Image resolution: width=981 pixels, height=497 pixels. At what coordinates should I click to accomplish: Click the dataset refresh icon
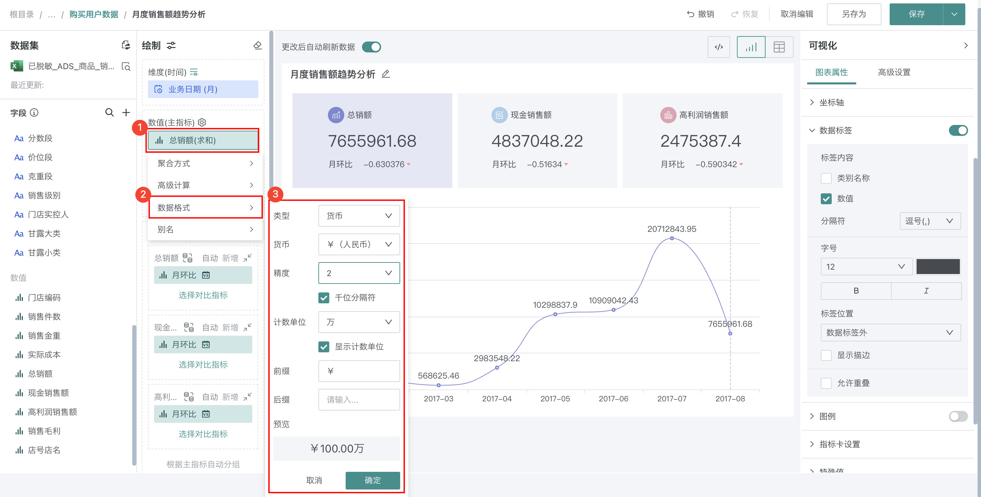[x=126, y=45]
